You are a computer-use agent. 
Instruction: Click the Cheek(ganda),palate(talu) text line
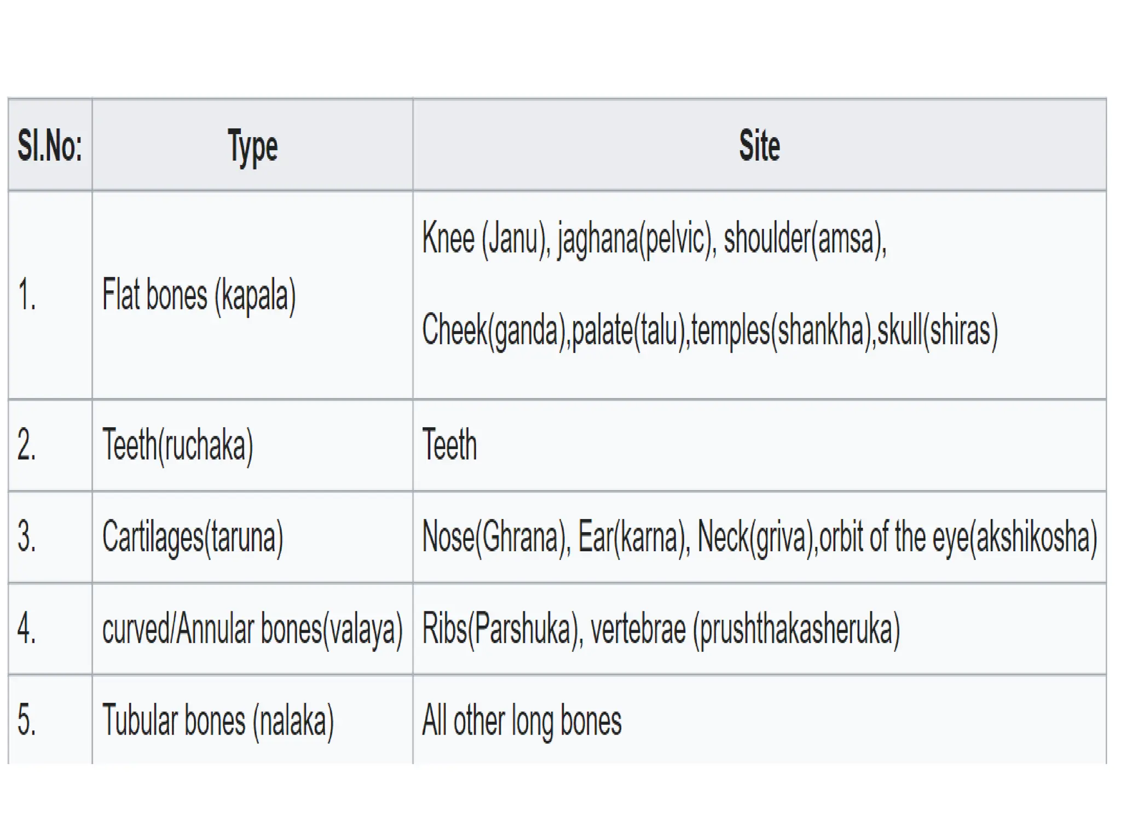[710, 331]
